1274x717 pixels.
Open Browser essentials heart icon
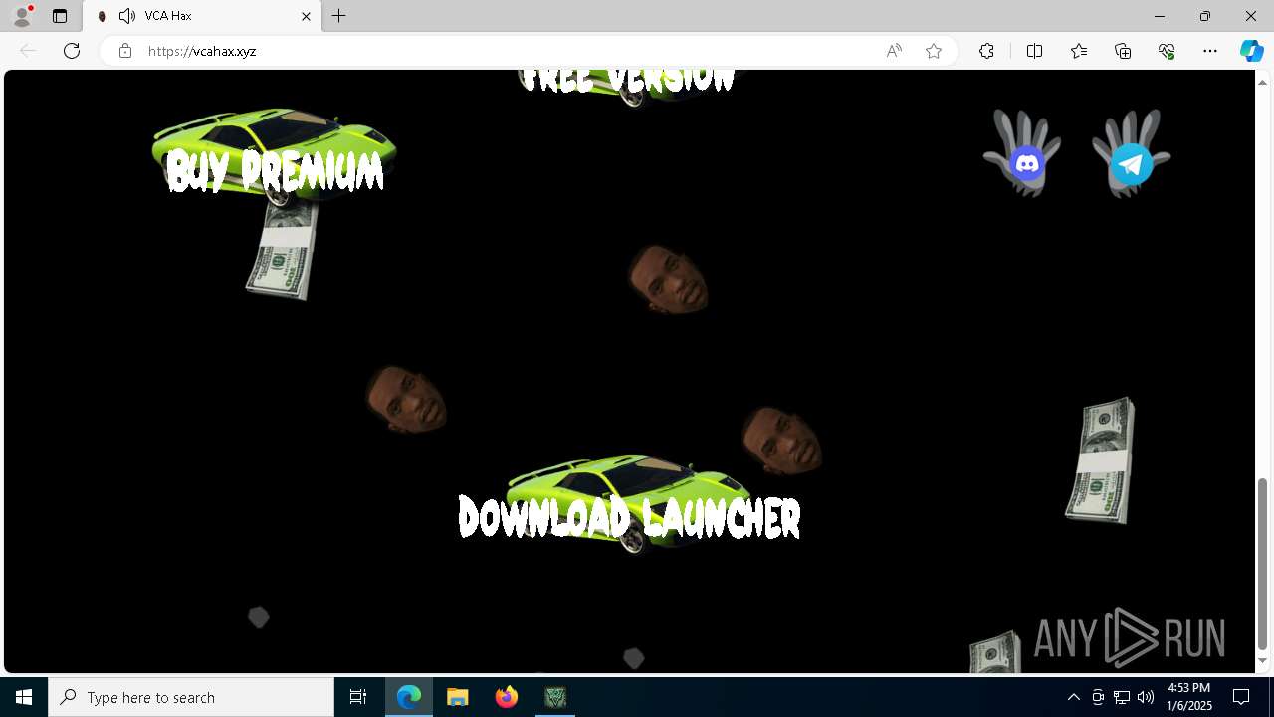pos(1167,51)
